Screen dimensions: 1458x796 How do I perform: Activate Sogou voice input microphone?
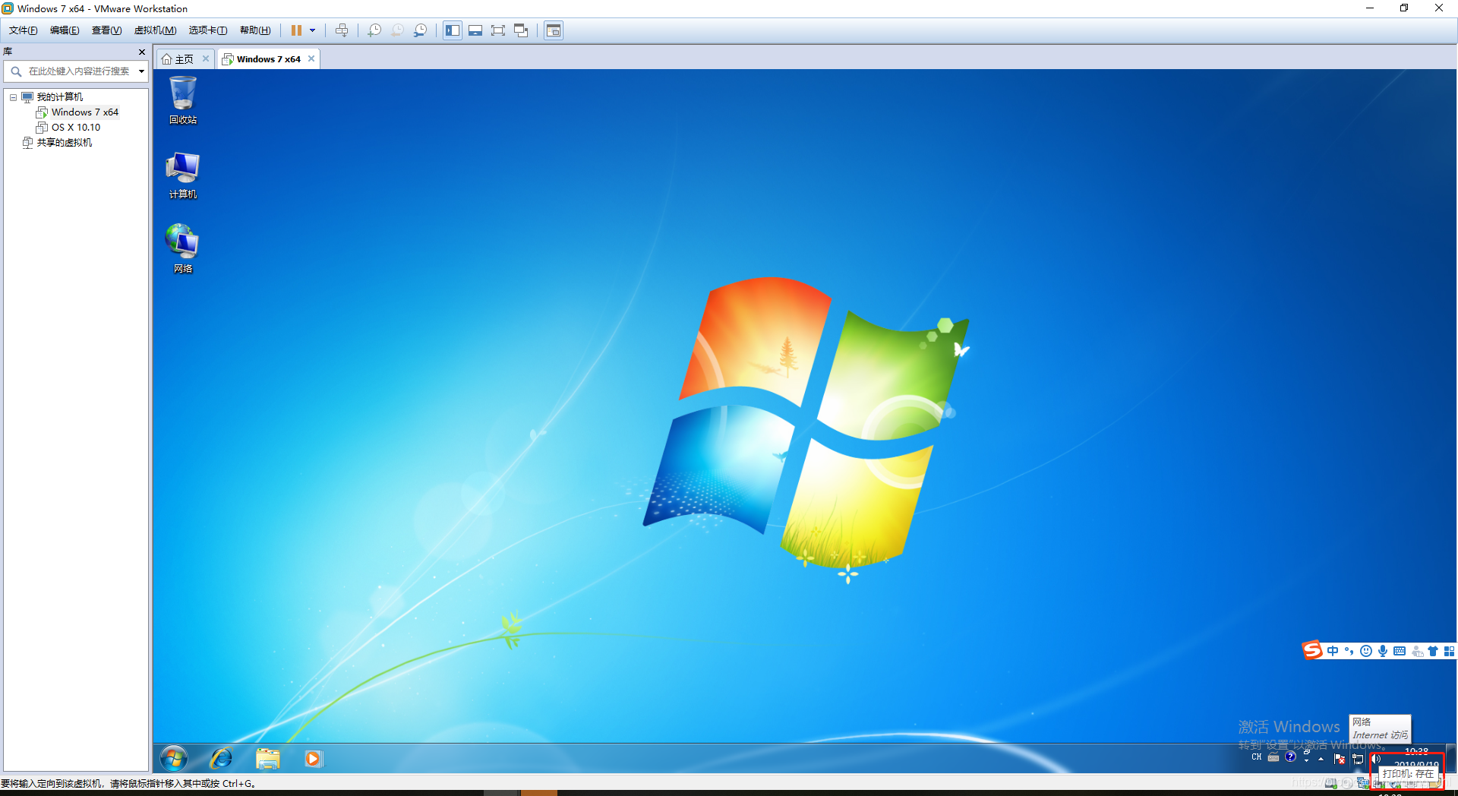[x=1383, y=651]
